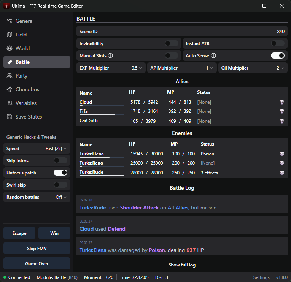The width and height of the screenshot is (291, 282).
Task: Click the skull icon in Cait Sith's row
Action: (282, 121)
